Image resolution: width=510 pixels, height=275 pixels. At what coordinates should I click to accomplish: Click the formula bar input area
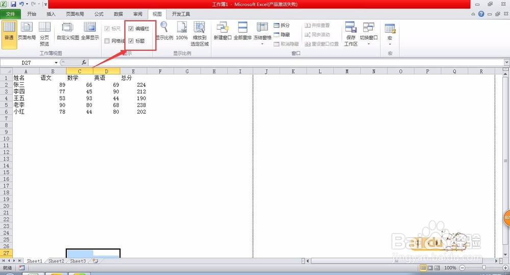[x=296, y=62]
